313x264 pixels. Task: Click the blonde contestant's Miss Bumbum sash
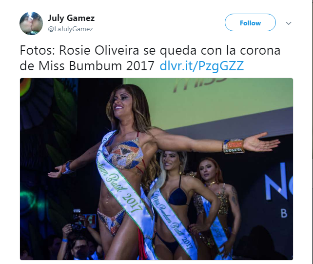173,220
